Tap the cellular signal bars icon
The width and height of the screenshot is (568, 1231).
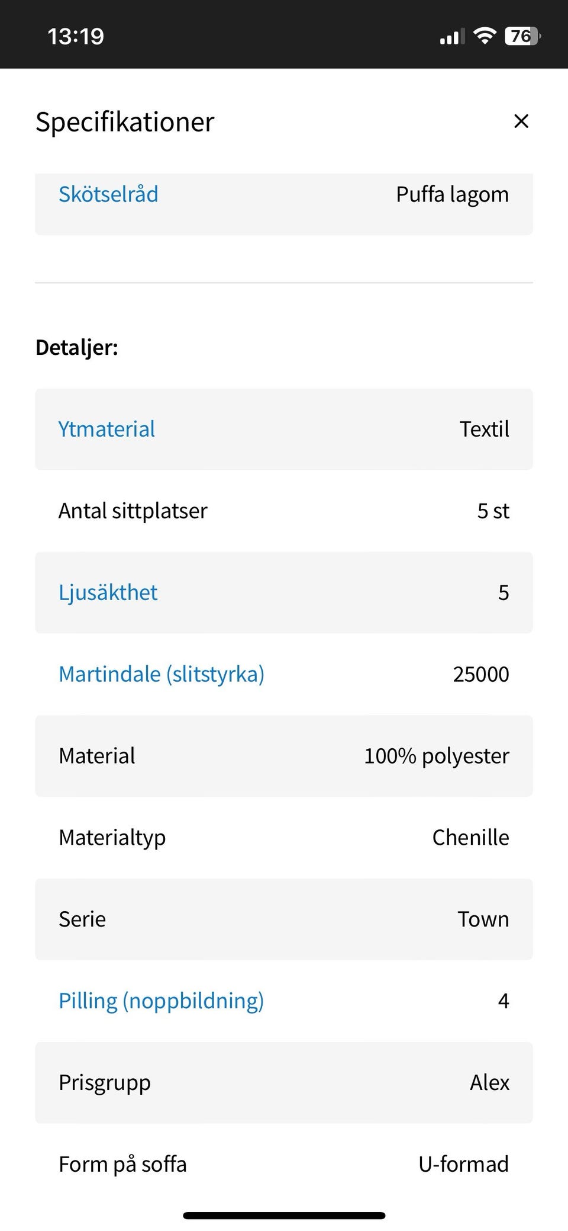click(452, 37)
